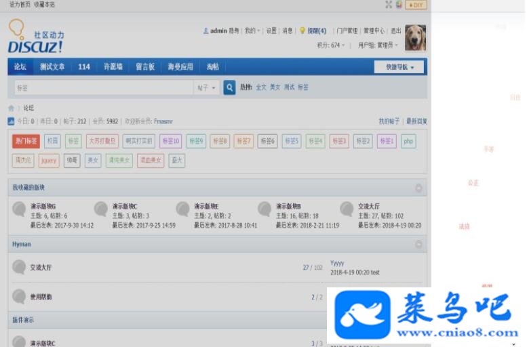Image resolution: width=527 pixels, height=347 pixels.
Task: Click the 交流大厅 forum bubble icon in Hyman section
Action: pos(19,268)
